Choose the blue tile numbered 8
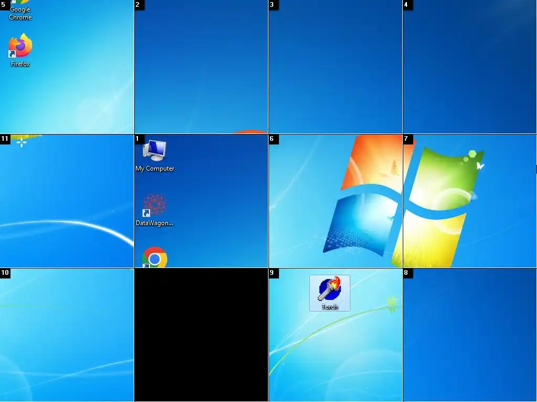 coord(470,335)
